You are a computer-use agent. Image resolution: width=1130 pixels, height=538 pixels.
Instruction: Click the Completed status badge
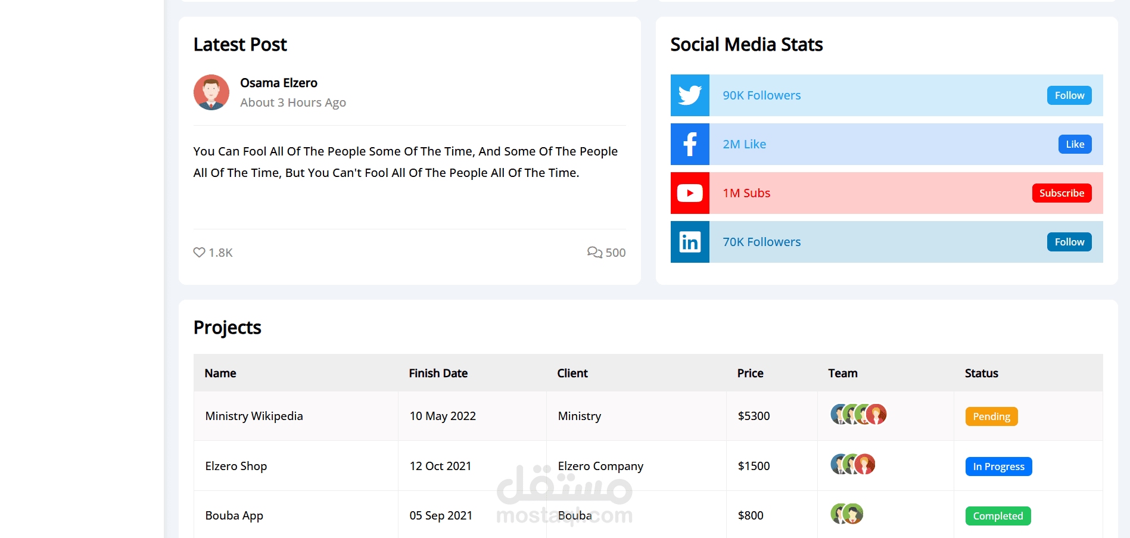tap(998, 516)
